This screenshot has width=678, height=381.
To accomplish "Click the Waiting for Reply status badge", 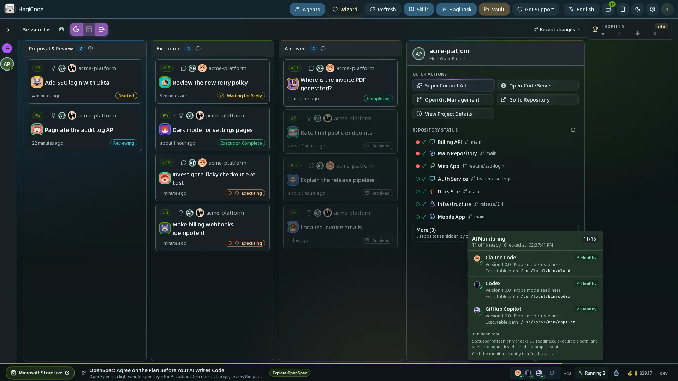I will [x=241, y=96].
